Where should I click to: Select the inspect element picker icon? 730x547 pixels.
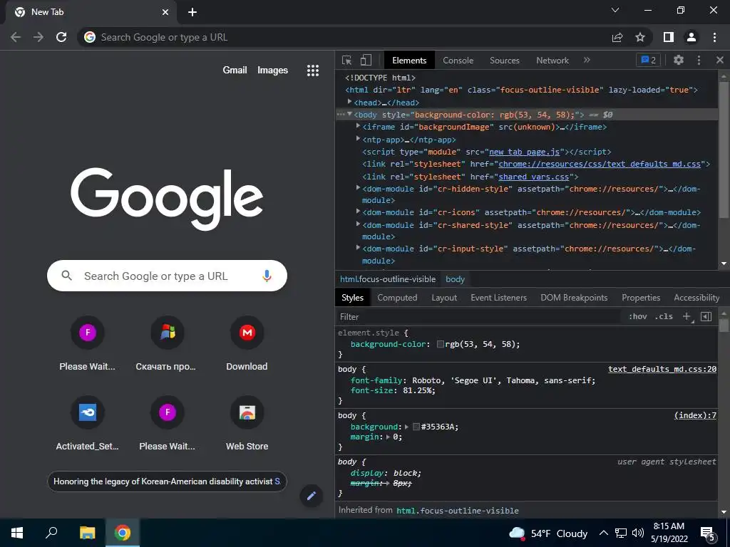tap(346, 60)
